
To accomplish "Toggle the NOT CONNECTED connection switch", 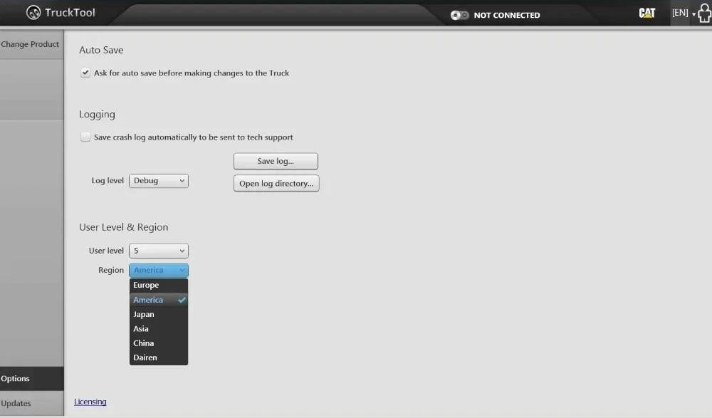I will (x=459, y=16).
